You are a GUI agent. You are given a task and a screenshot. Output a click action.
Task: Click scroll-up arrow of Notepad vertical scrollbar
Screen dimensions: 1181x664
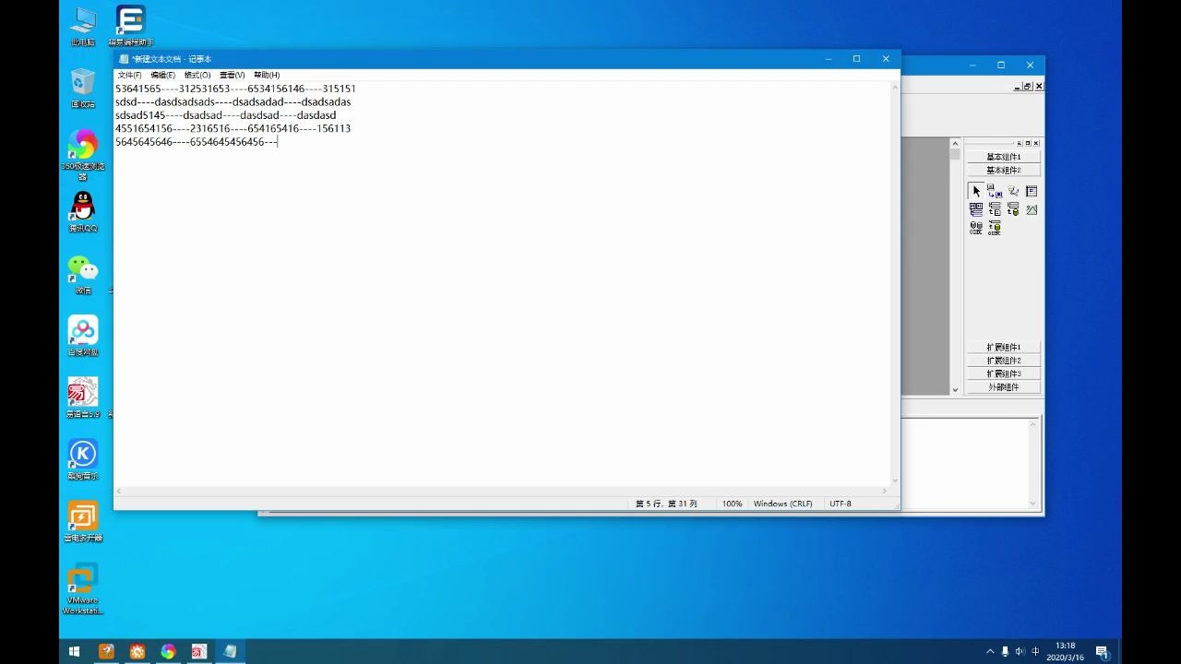(x=894, y=88)
